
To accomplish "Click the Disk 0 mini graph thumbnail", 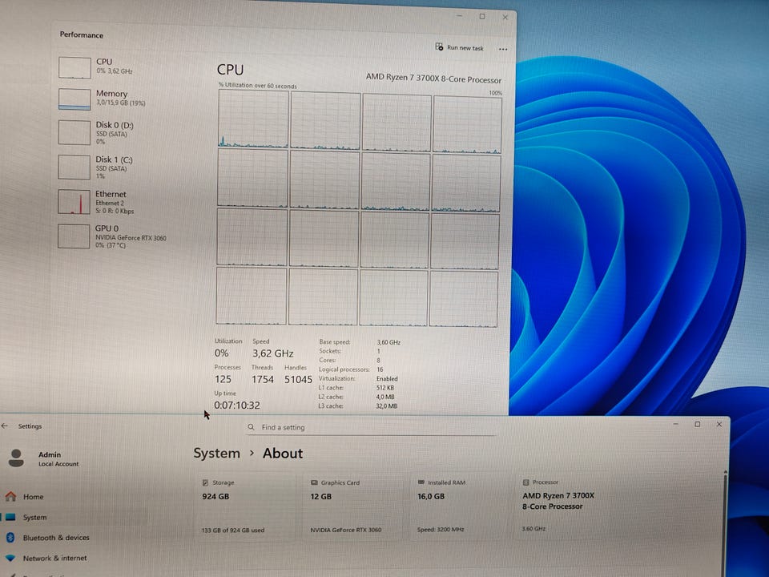I will click(74, 132).
